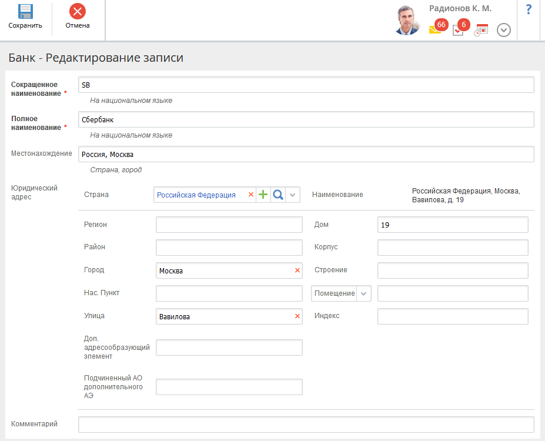Screen dimensions: 545x441
Task: Click into the Регион input field
Action: pos(229,225)
